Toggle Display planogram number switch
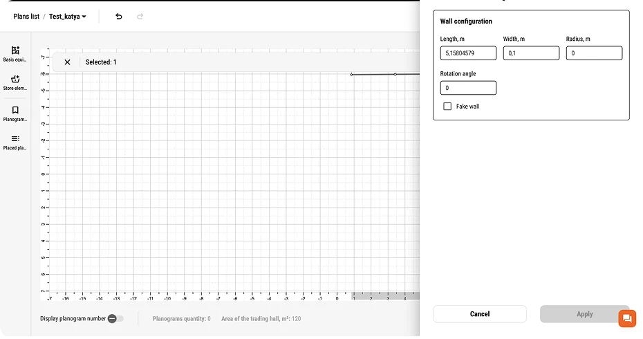The image size is (643, 339). [x=115, y=319]
